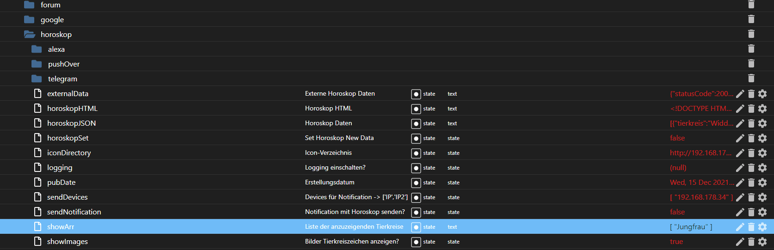Click state type icon of logging row
Image resolution: width=774 pixels, height=250 pixels.
[x=416, y=168]
